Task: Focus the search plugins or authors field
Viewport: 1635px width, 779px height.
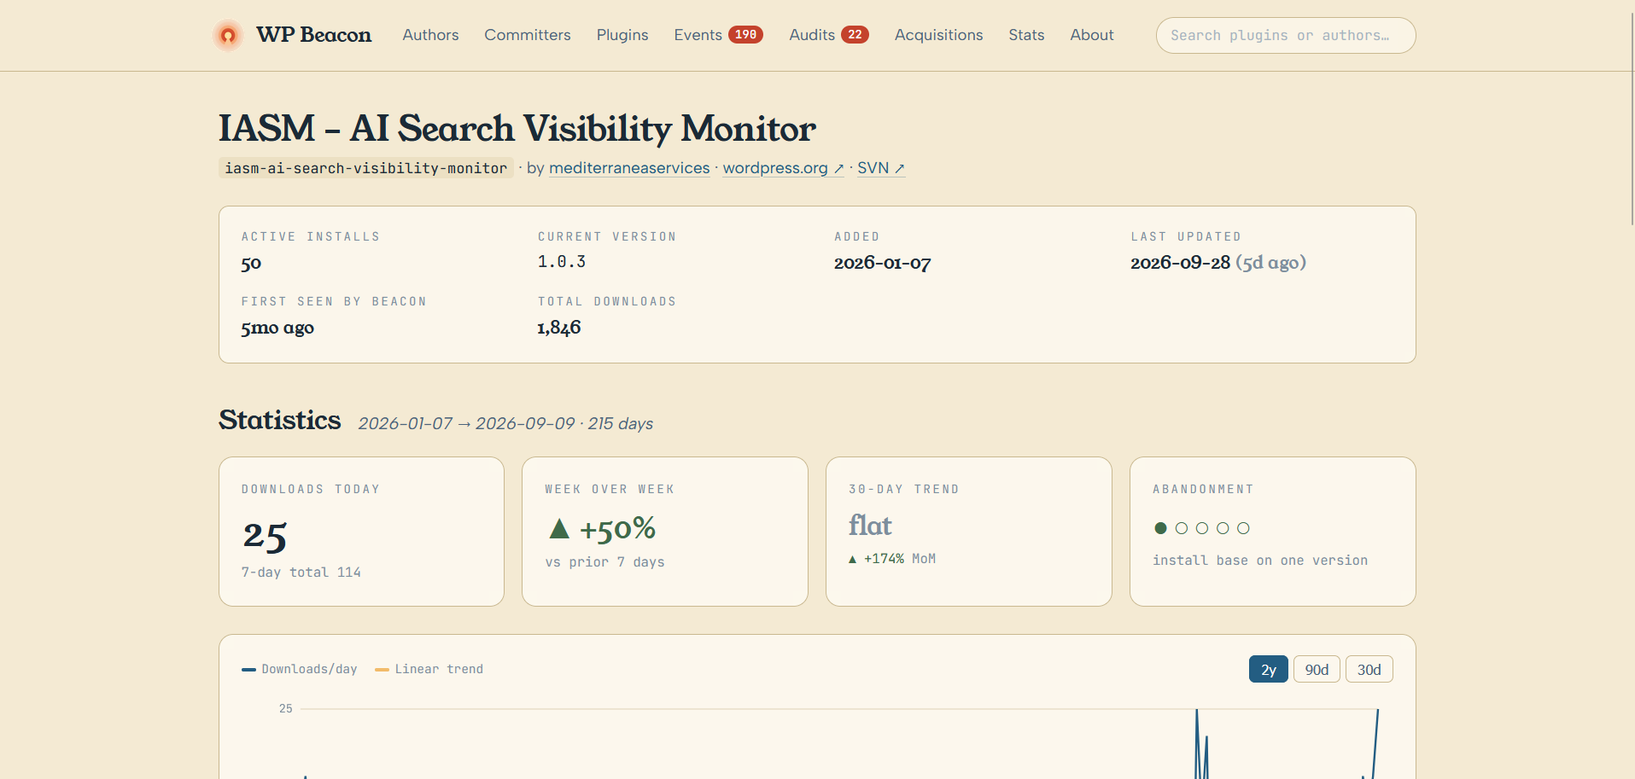Action: 1286,35
